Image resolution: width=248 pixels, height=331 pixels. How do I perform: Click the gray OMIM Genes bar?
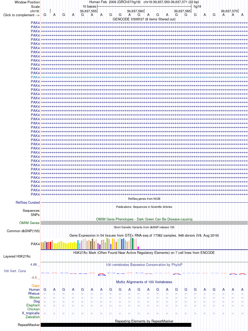click(144, 223)
